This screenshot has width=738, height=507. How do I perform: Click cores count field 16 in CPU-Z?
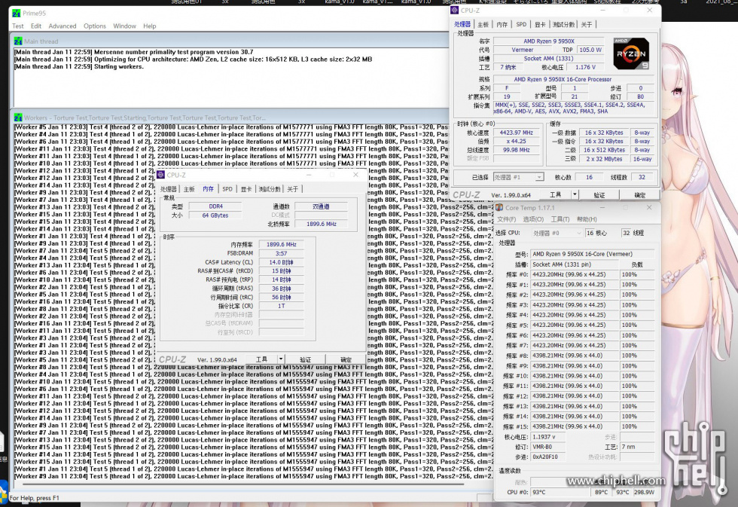[x=589, y=178]
